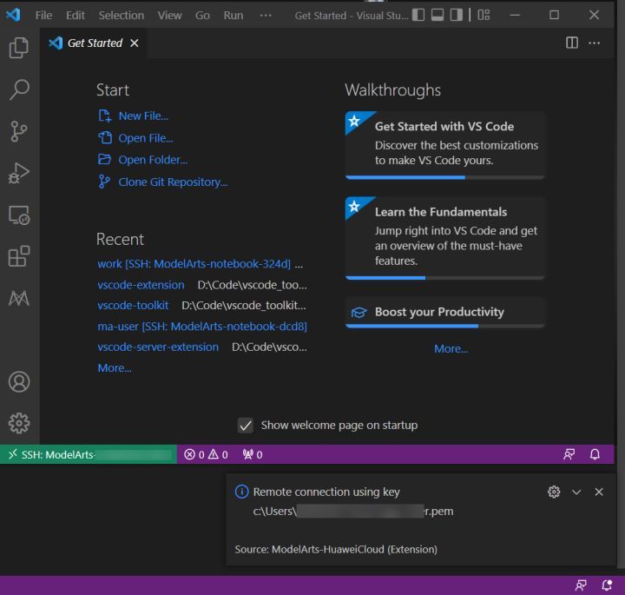625x595 pixels.
Task: Open the Go menu
Action: (x=202, y=15)
